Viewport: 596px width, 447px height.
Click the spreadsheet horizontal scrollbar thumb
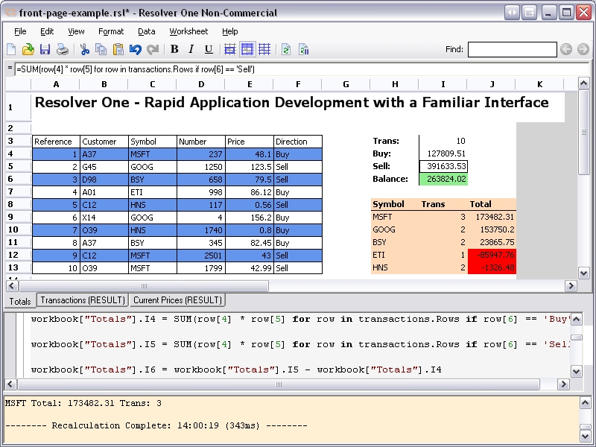pos(144,286)
